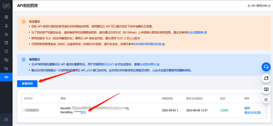Open the user group icon in sidebar

tap(6, 34)
